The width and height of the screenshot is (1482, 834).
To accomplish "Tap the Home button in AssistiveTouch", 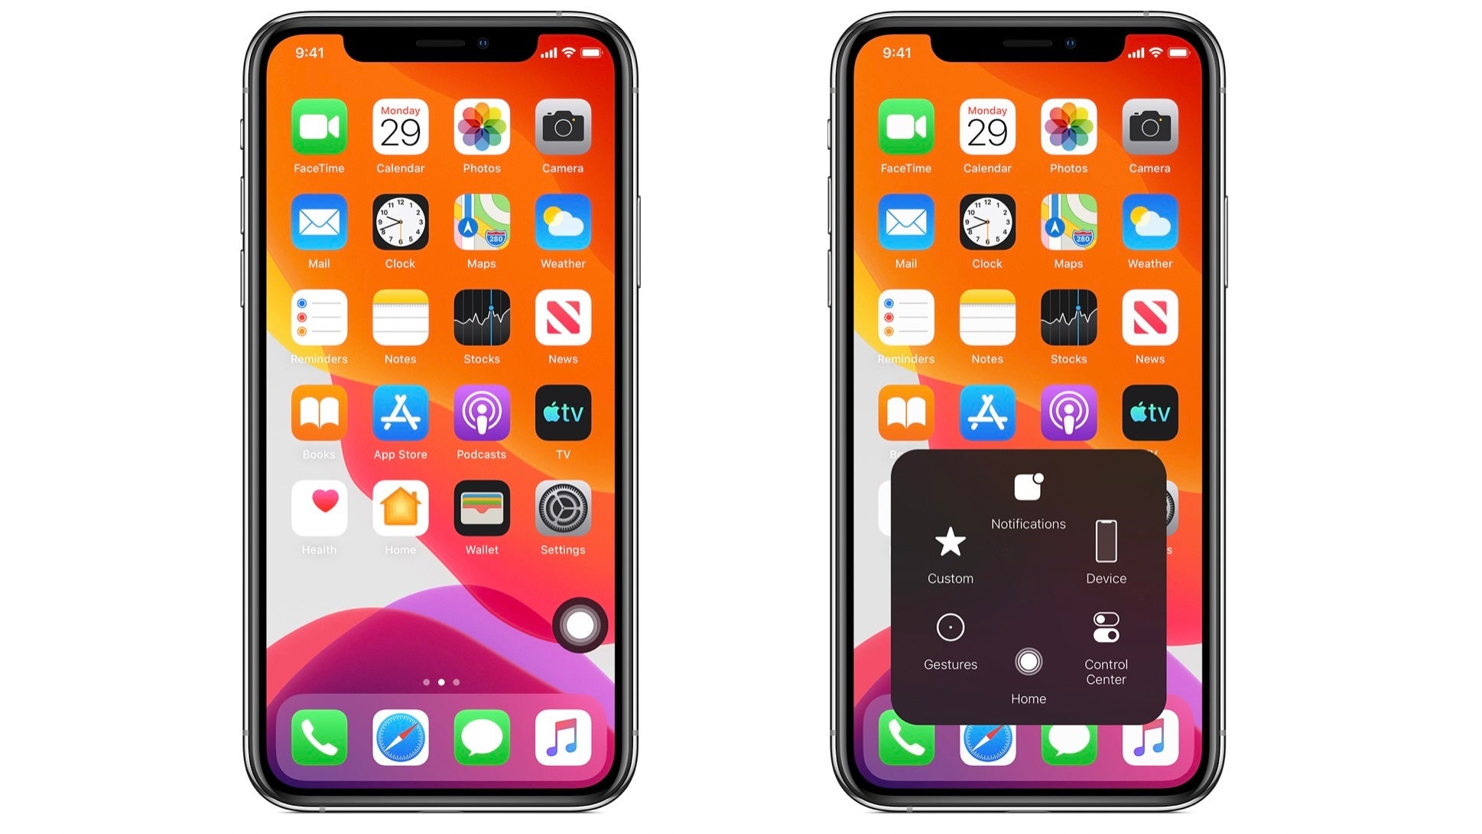I will (x=1027, y=663).
